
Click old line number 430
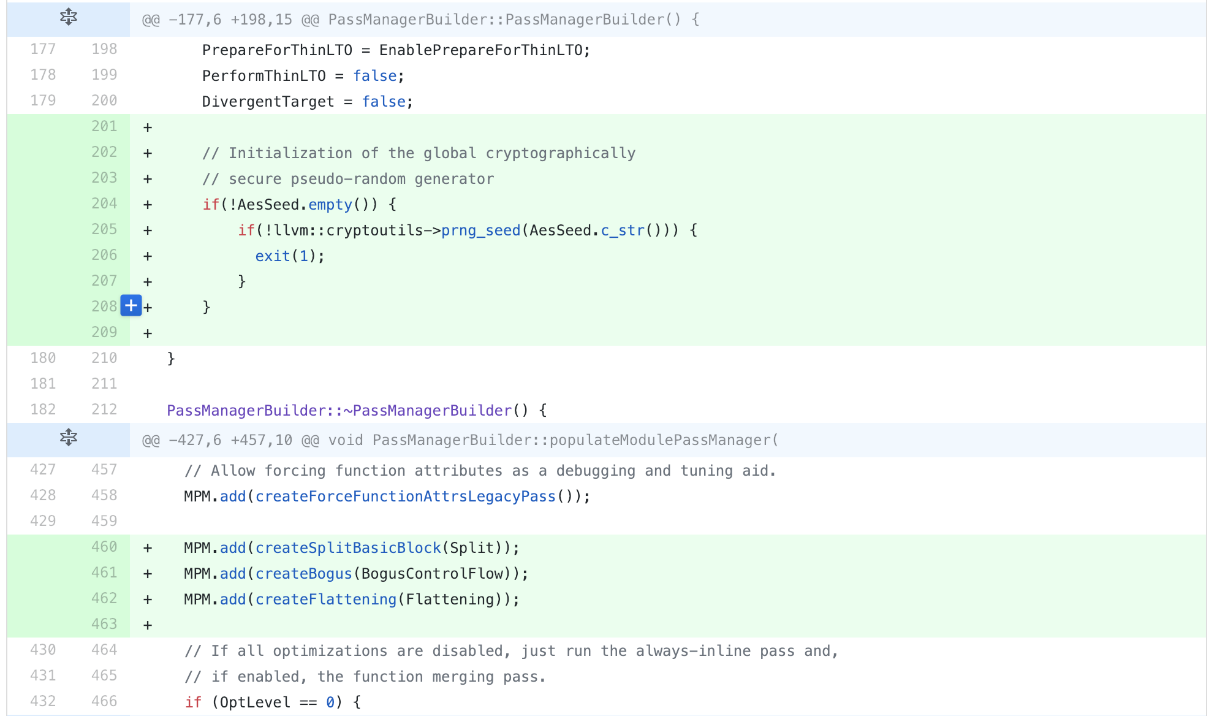[43, 650]
